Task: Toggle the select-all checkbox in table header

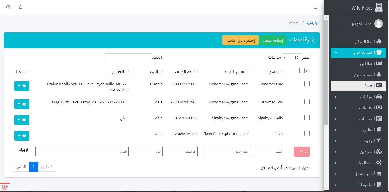Action: tap(302, 71)
